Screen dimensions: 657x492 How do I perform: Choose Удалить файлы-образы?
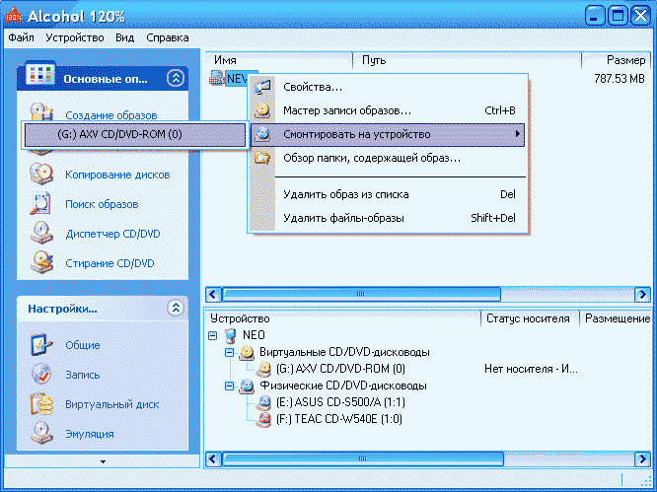click(388, 218)
